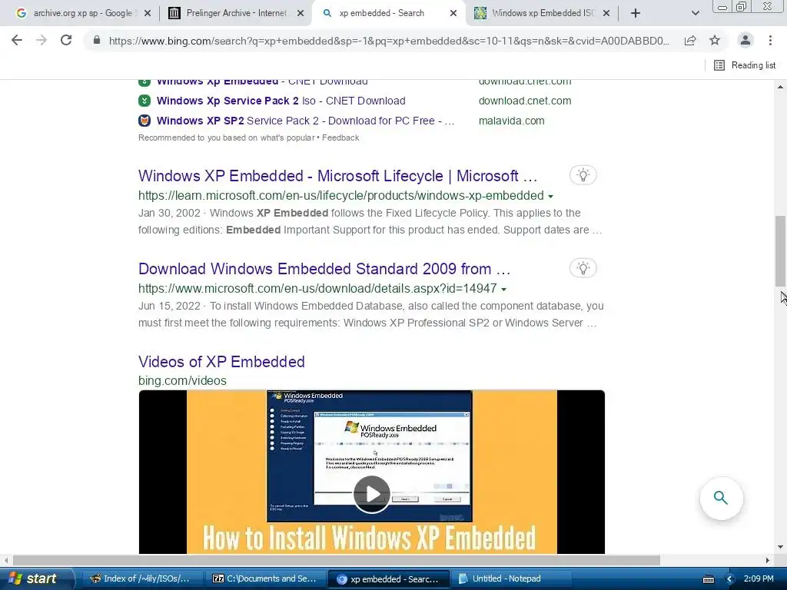
Task: Click the page scroll down arrow
Action: click(780, 547)
